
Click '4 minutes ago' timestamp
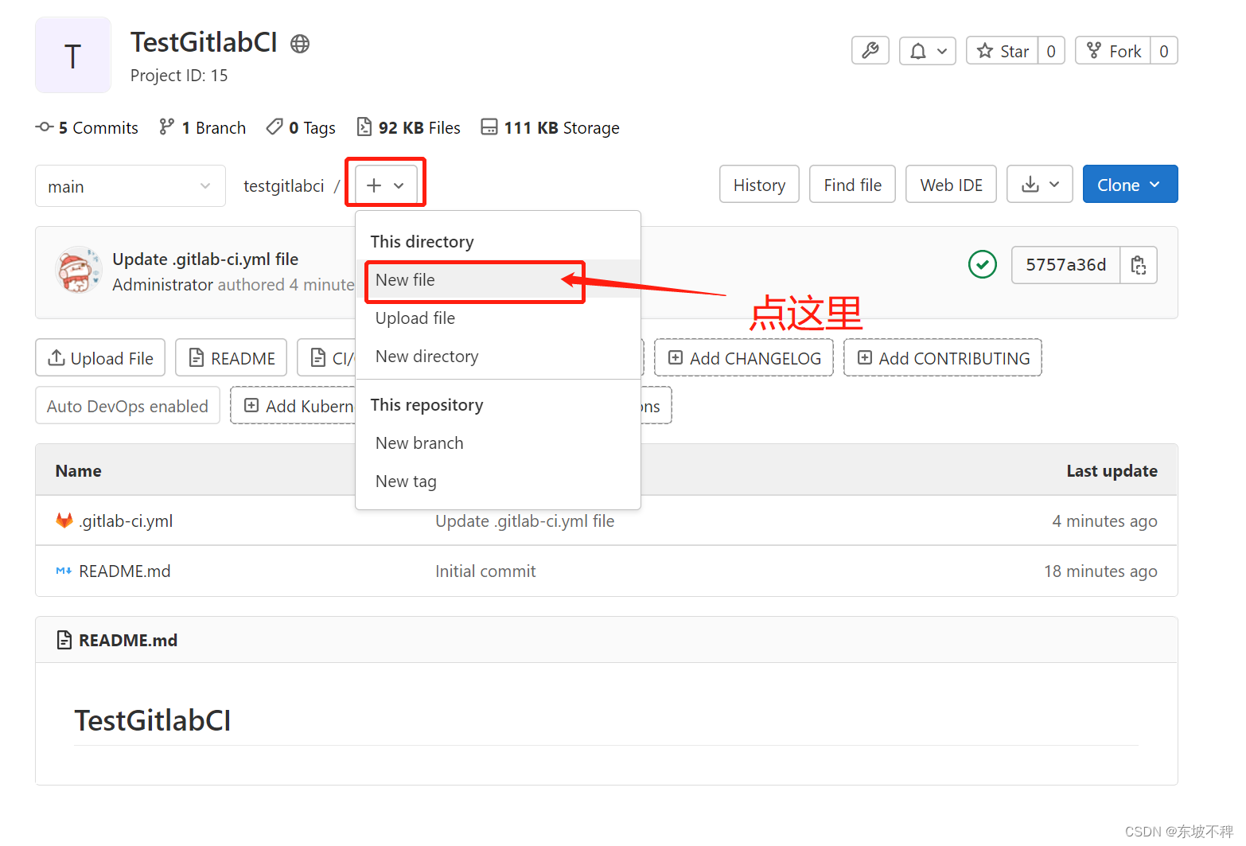point(1104,521)
